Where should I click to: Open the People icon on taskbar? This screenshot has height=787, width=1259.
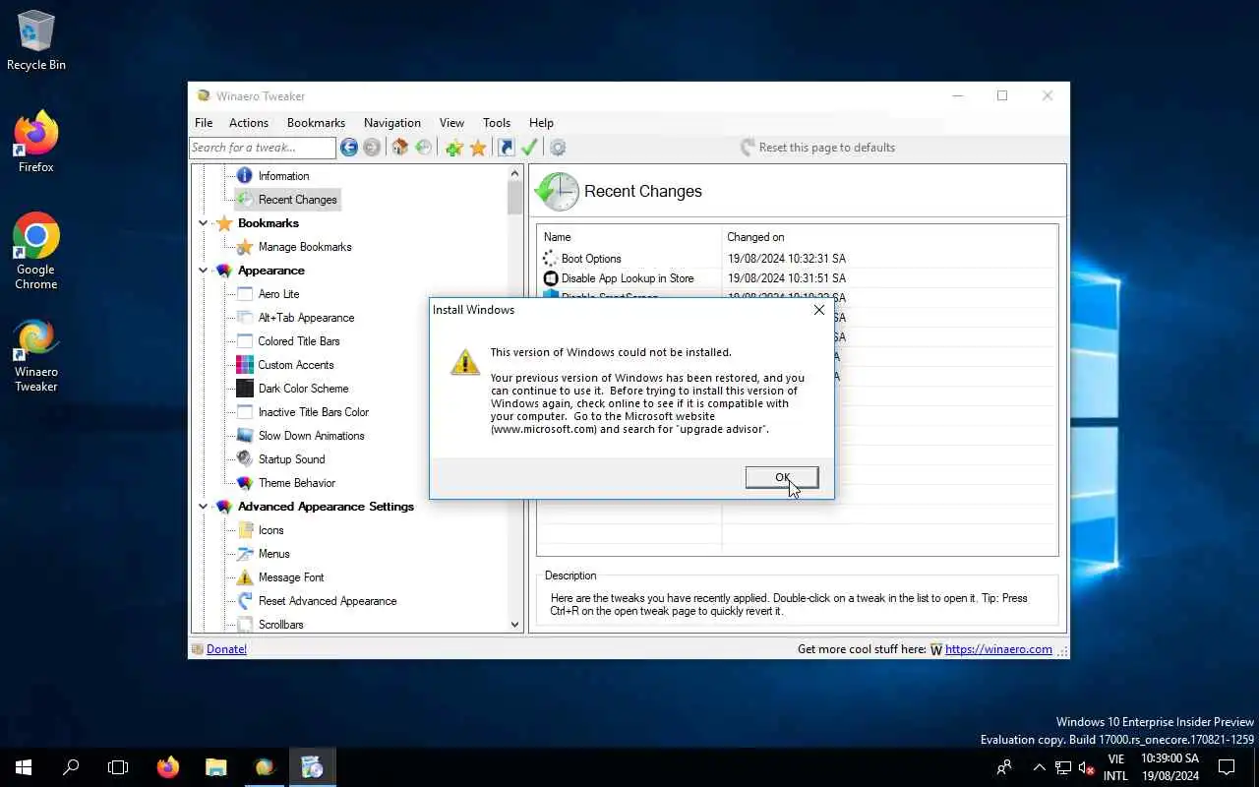point(1004,767)
